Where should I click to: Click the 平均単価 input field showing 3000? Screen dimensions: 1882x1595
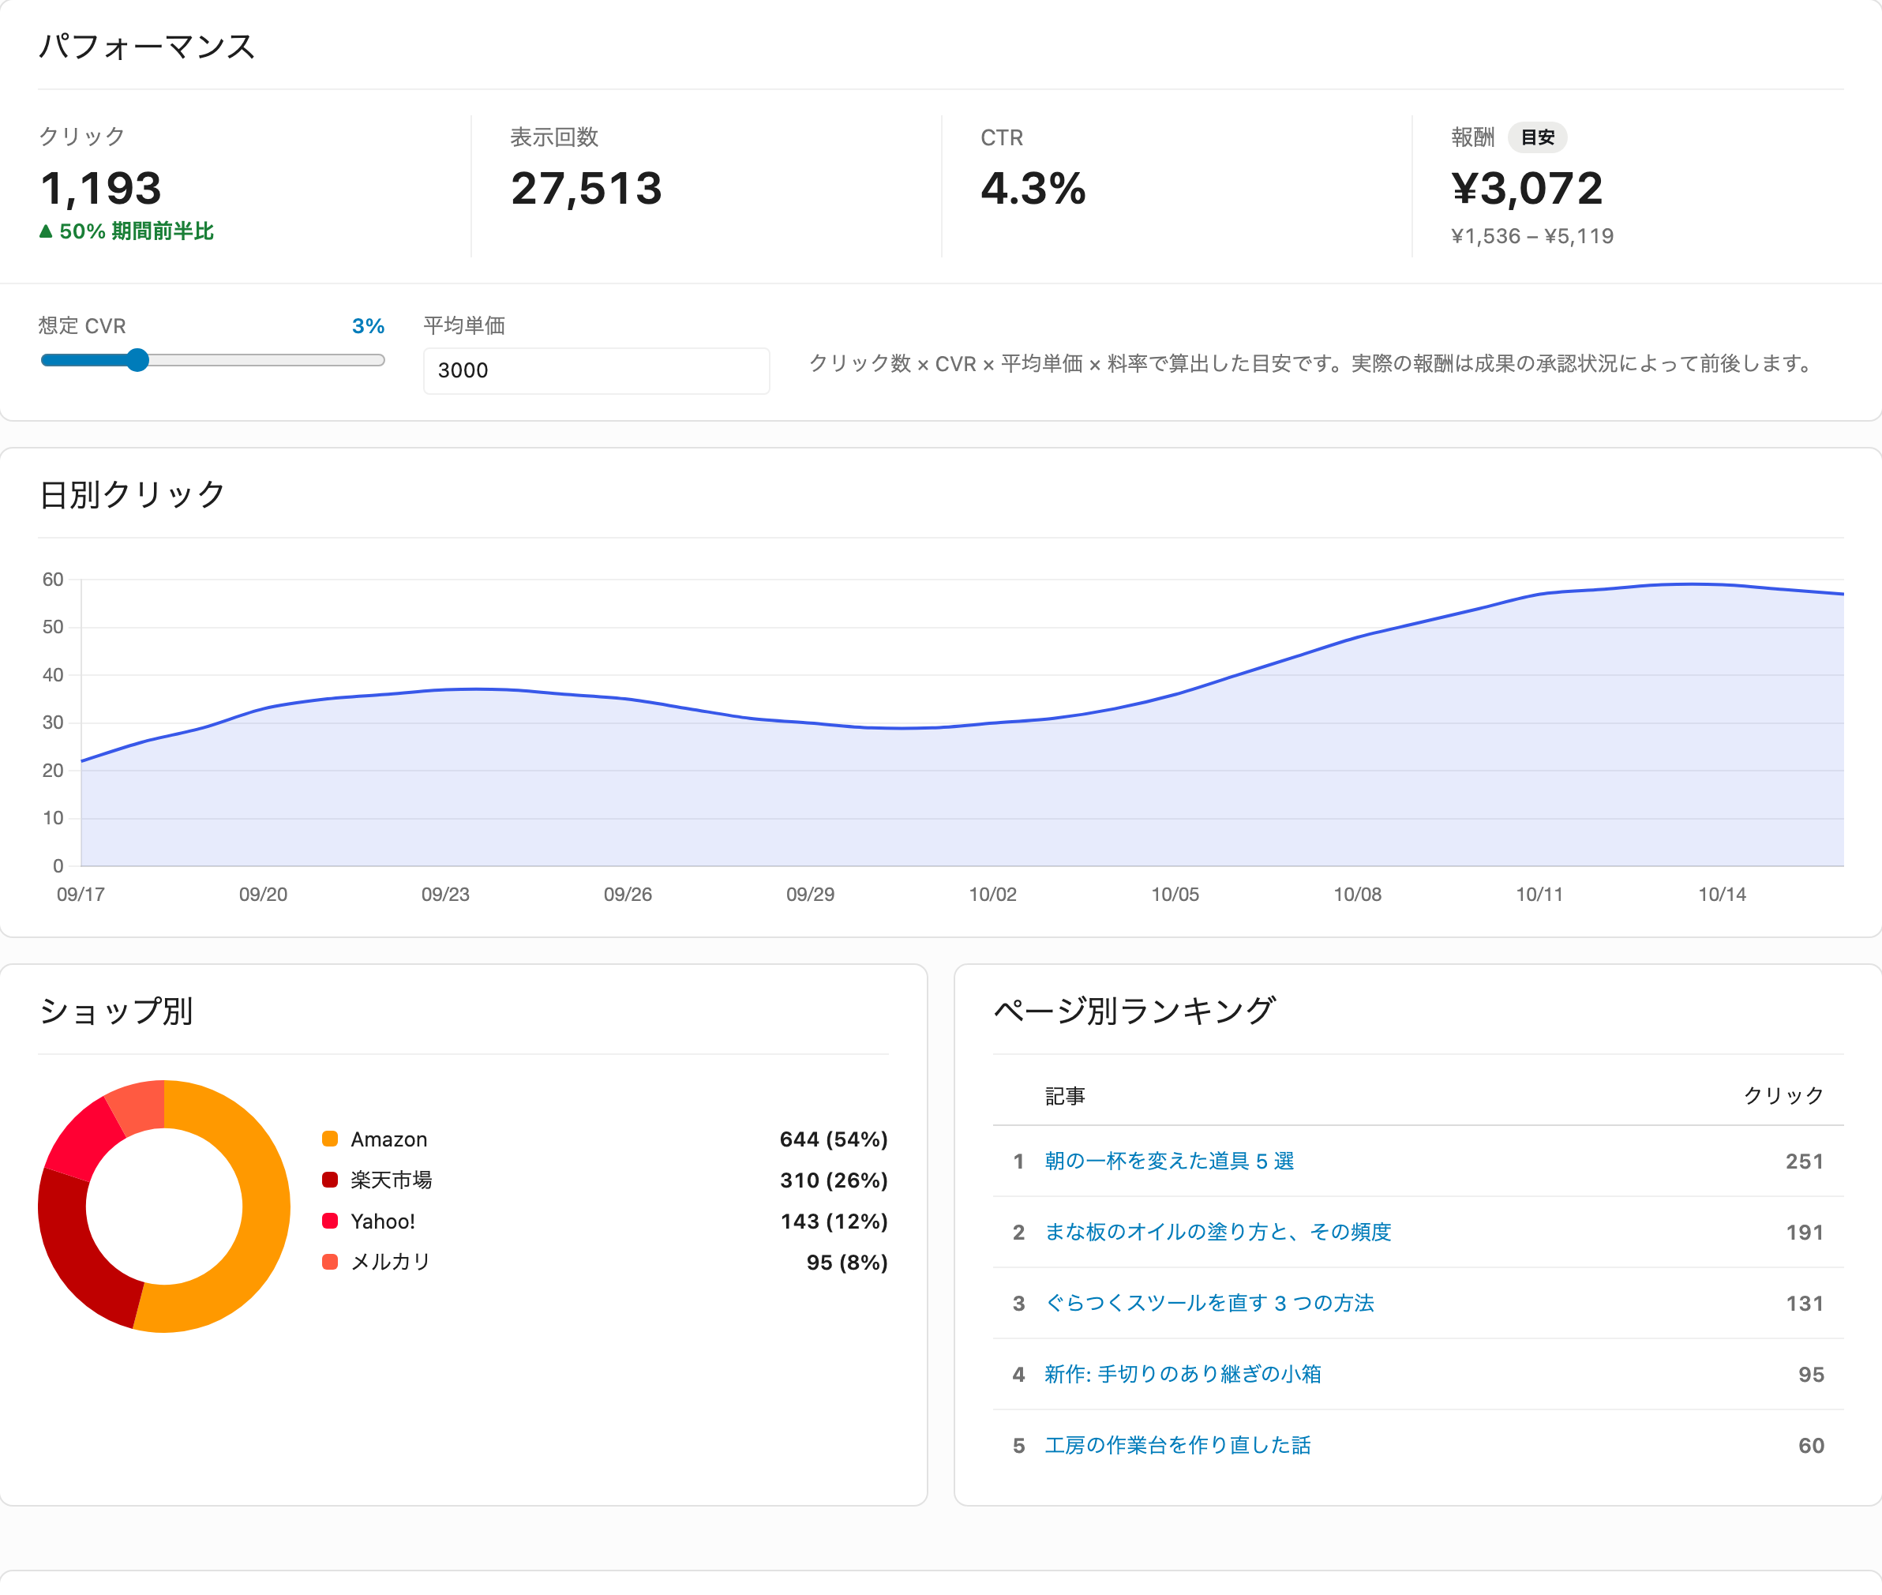pyautogui.click(x=597, y=370)
